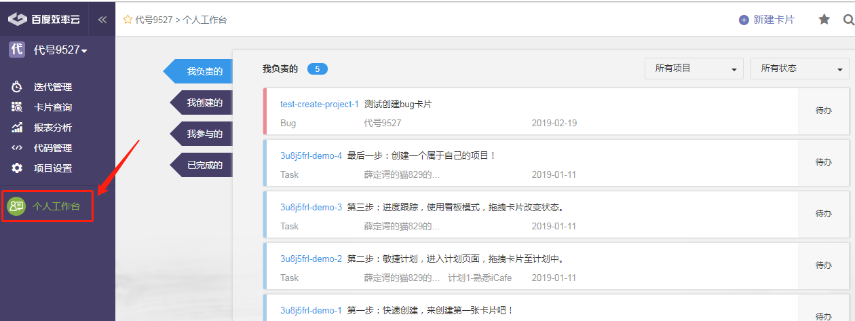
Task: Click the count badge showing 5
Action: [318, 69]
